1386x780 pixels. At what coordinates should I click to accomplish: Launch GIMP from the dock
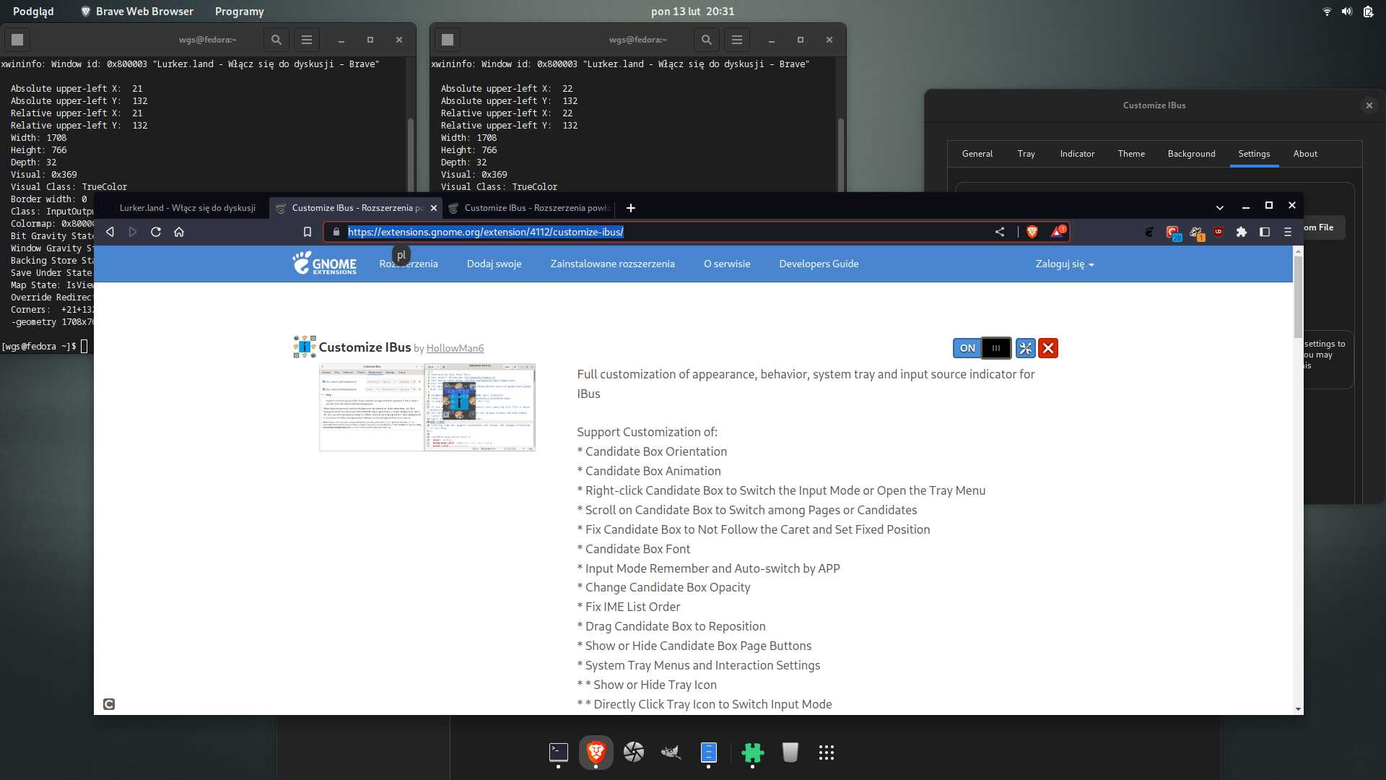pyautogui.click(x=671, y=753)
